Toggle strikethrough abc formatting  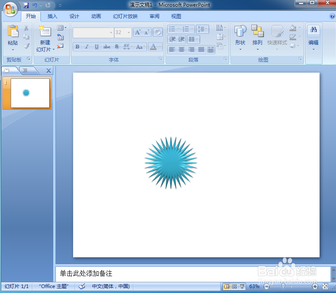point(106,47)
